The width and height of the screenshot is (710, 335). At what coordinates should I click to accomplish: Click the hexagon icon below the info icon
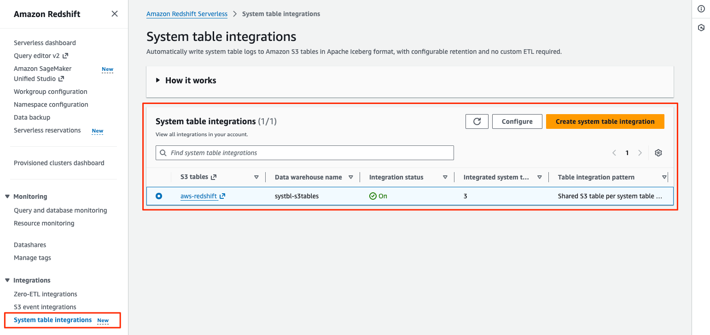701,28
